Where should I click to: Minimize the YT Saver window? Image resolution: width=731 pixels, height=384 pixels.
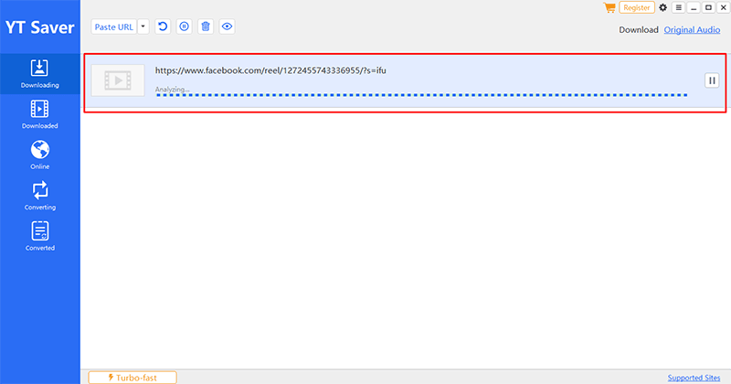pos(694,7)
